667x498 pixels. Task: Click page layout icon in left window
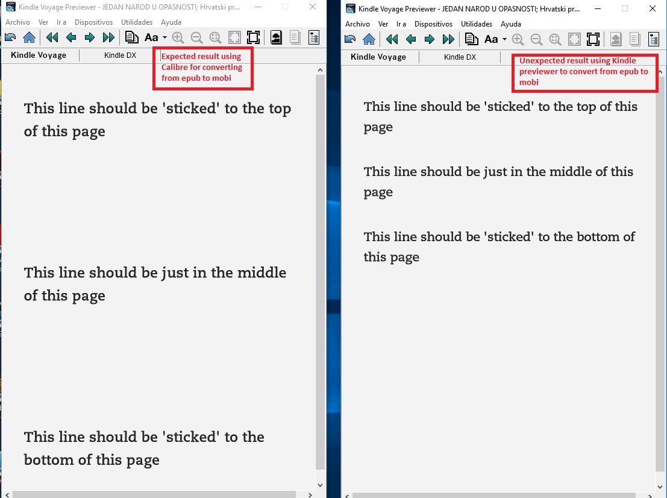tap(295, 37)
